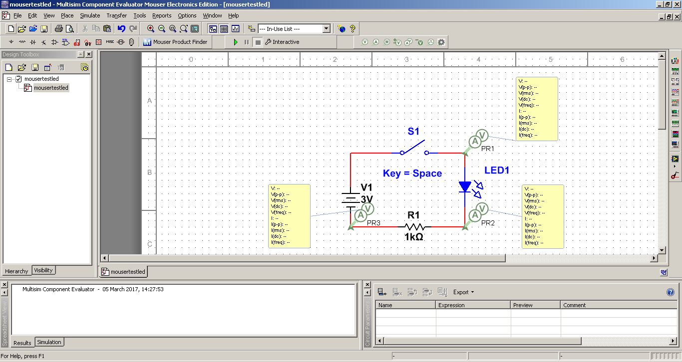Click the Print icon in the toolbar
Viewport: 682px width, 362px height.
pos(59,29)
